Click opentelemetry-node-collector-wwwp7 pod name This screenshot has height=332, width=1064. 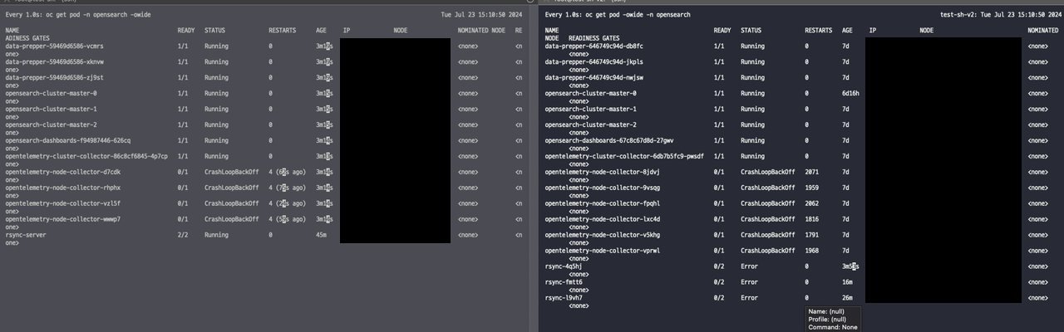(x=63, y=220)
